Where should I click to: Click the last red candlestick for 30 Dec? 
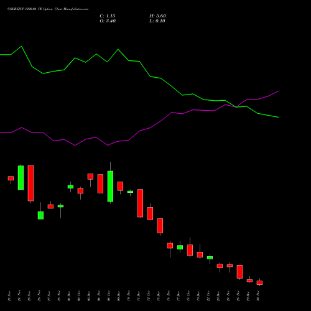point(259,283)
